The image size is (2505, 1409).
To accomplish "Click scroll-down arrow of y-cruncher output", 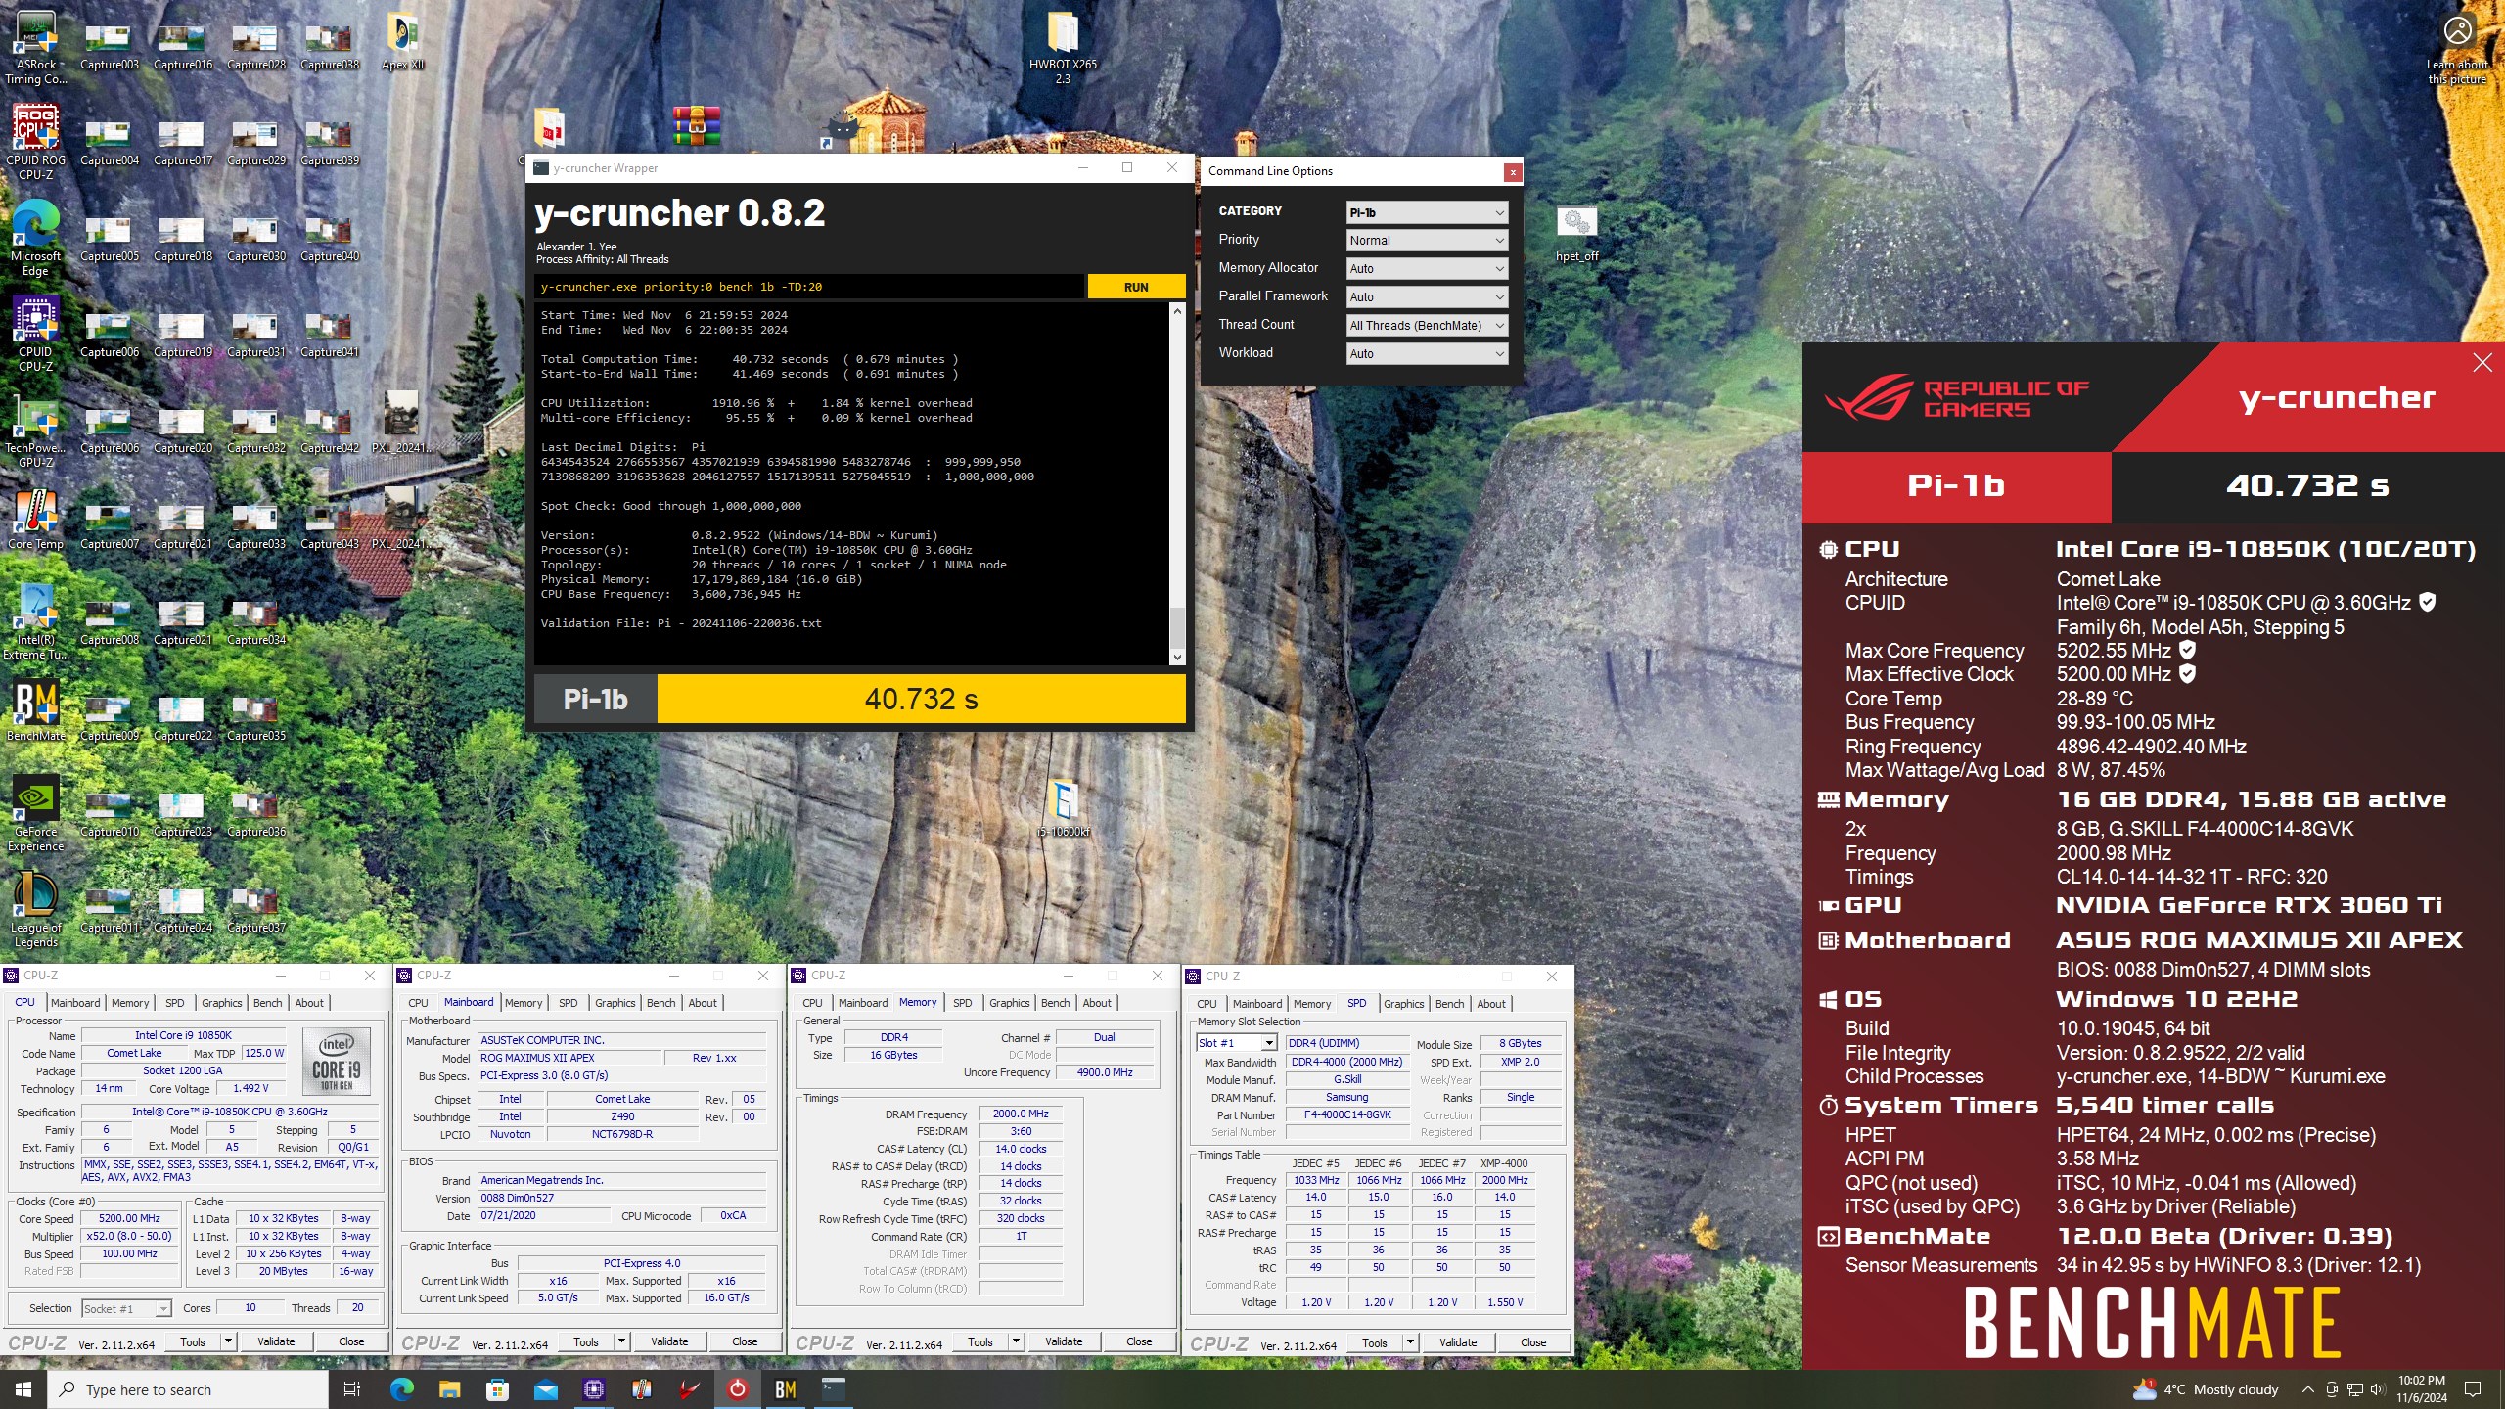I will click(1177, 658).
